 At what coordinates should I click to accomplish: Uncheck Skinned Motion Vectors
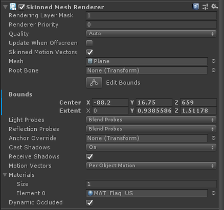[89, 52]
